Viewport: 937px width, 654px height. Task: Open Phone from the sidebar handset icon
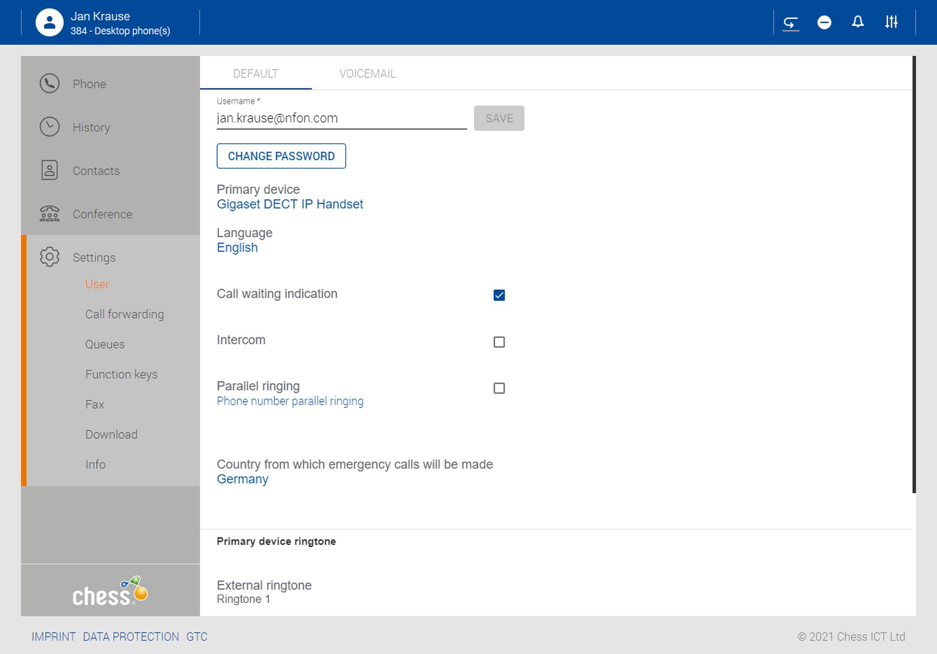tap(50, 83)
